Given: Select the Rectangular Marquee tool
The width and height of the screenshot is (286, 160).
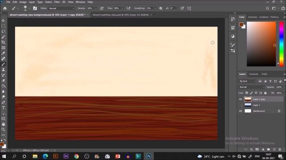Looking at the screenshot, I should pos(3,26).
